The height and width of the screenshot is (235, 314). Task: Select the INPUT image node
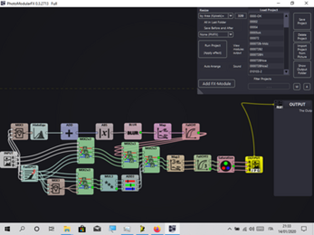(8, 160)
